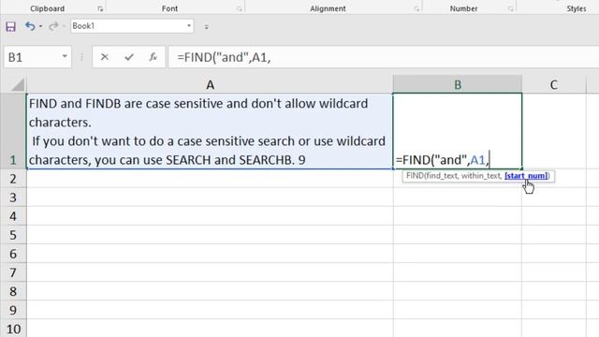Select row 7 header
The width and height of the screenshot is (599, 337).
pos(13,272)
